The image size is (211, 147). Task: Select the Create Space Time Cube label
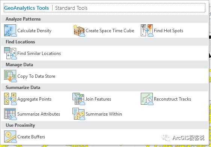110,31
